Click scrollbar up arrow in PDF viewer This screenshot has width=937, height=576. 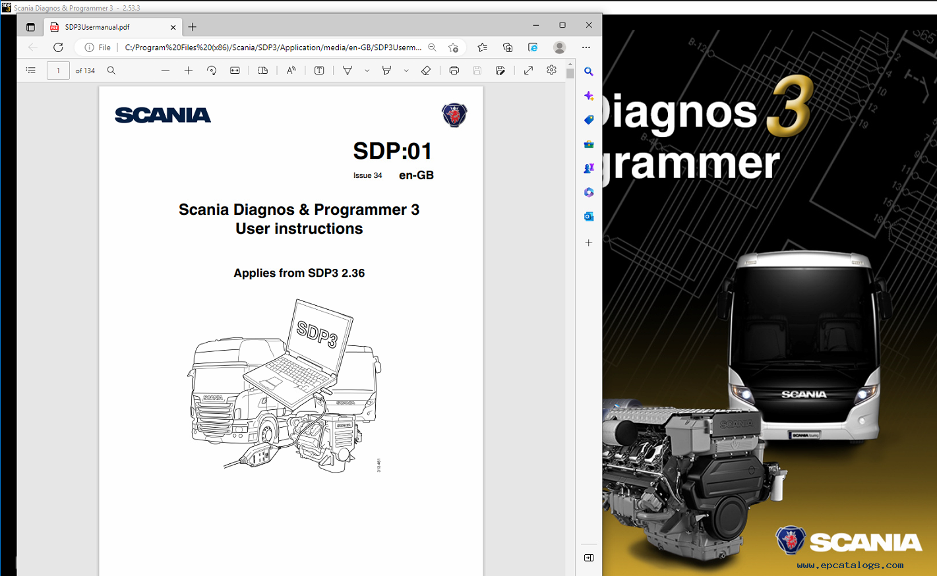click(x=570, y=64)
